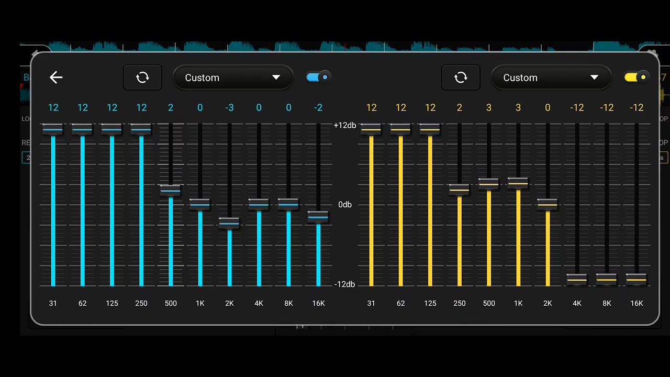Click the -12db scale label

pyautogui.click(x=345, y=284)
